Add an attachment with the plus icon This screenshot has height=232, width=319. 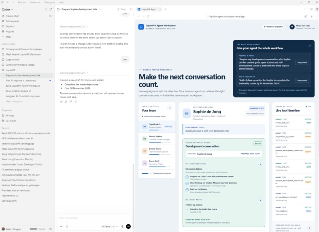(61, 226)
